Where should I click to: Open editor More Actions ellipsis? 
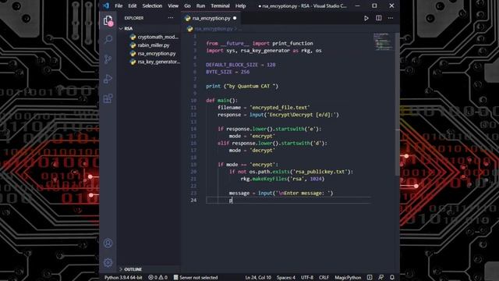tap(391, 18)
